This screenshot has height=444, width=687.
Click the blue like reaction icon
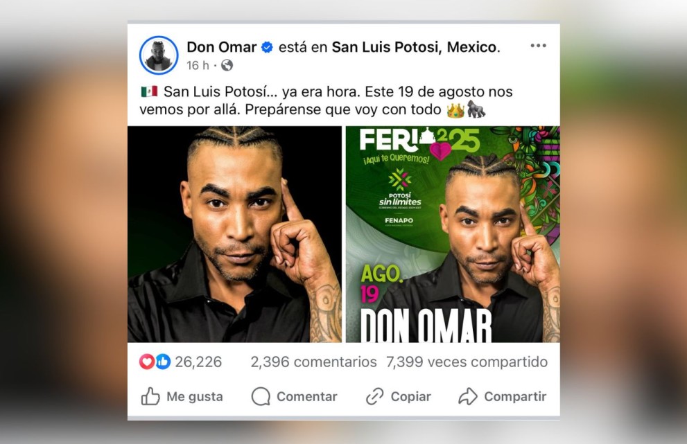coord(162,362)
